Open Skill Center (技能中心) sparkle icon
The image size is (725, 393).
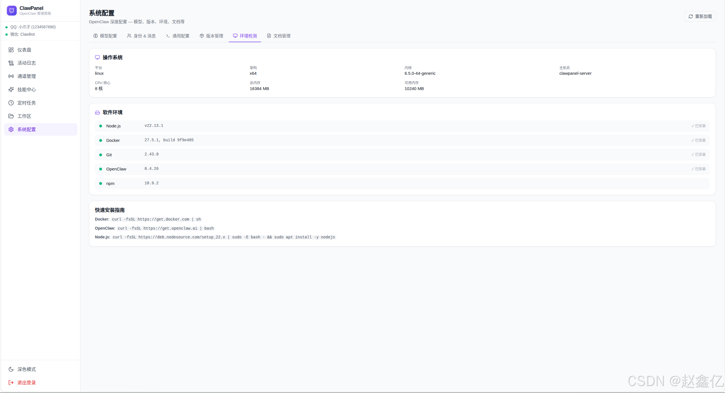pos(11,89)
